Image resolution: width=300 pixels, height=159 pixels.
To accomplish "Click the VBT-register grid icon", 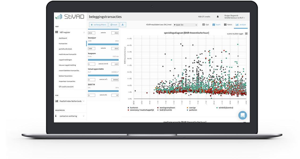I will [x=57, y=32].
